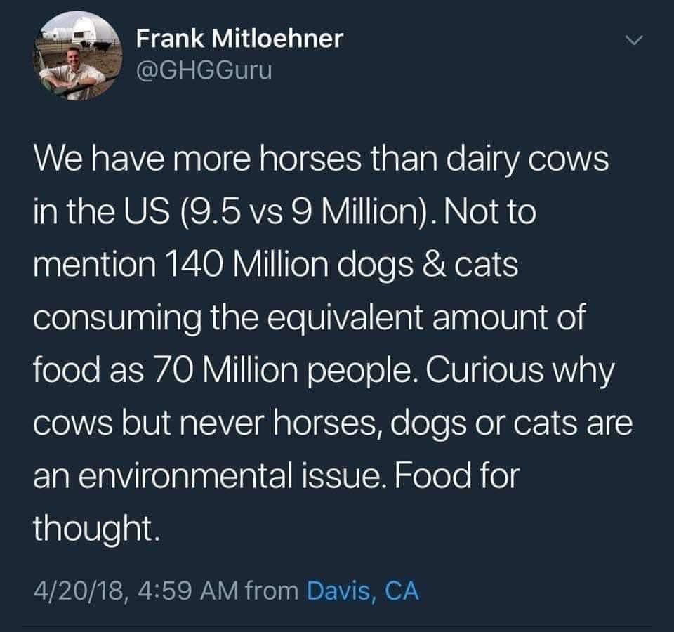Click "140 Million dogs & cats" text
Screen dimensions: 674x632
pyautogui.click(x=341, y=265)
